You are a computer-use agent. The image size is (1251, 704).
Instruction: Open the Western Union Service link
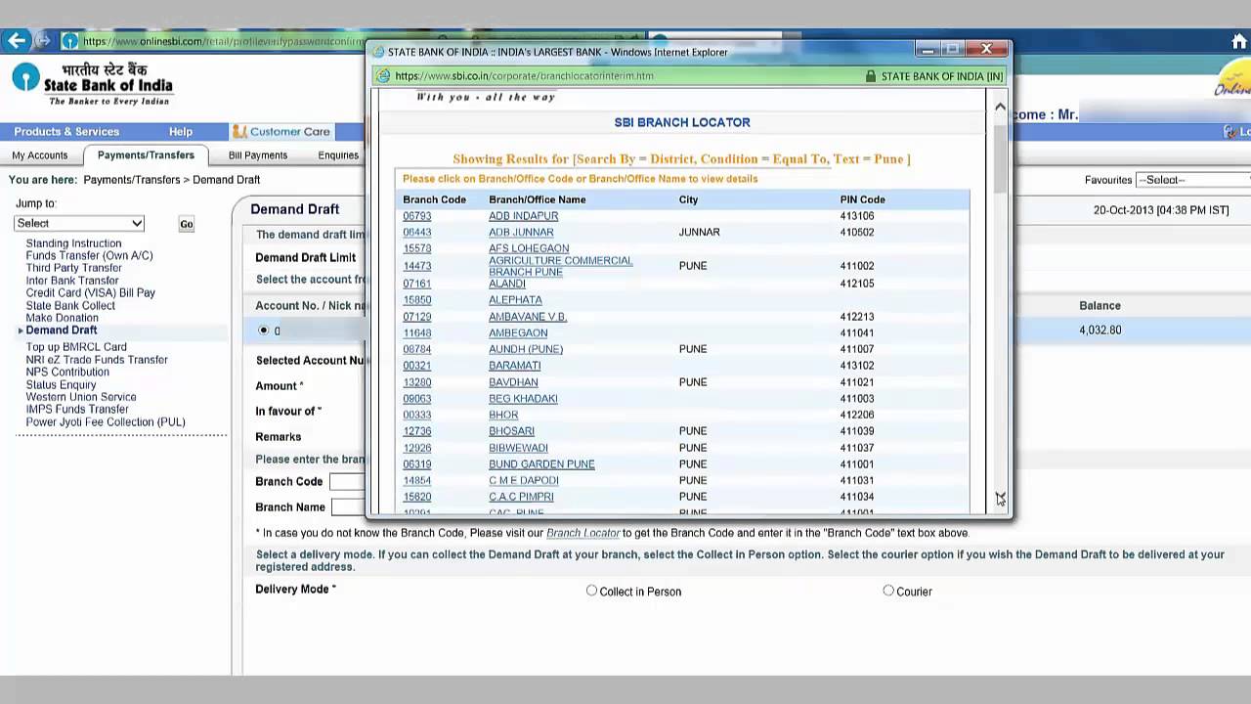point(81,397)
